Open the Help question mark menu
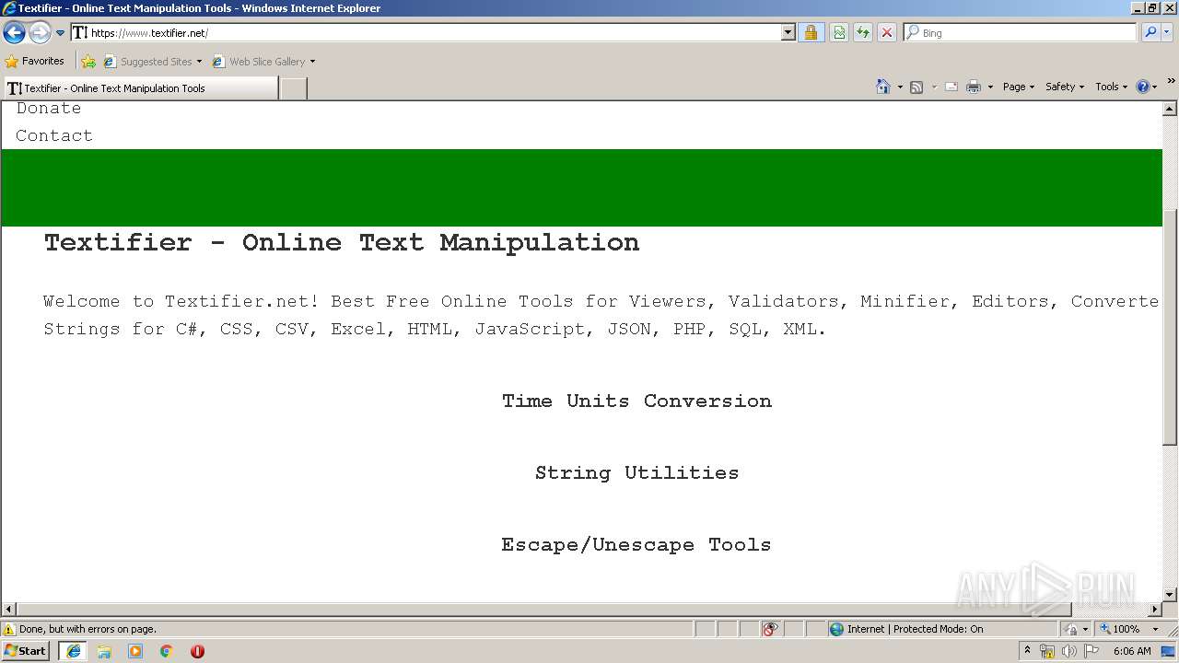Viewport: 1179px width, 663px height. [1147, 87]
